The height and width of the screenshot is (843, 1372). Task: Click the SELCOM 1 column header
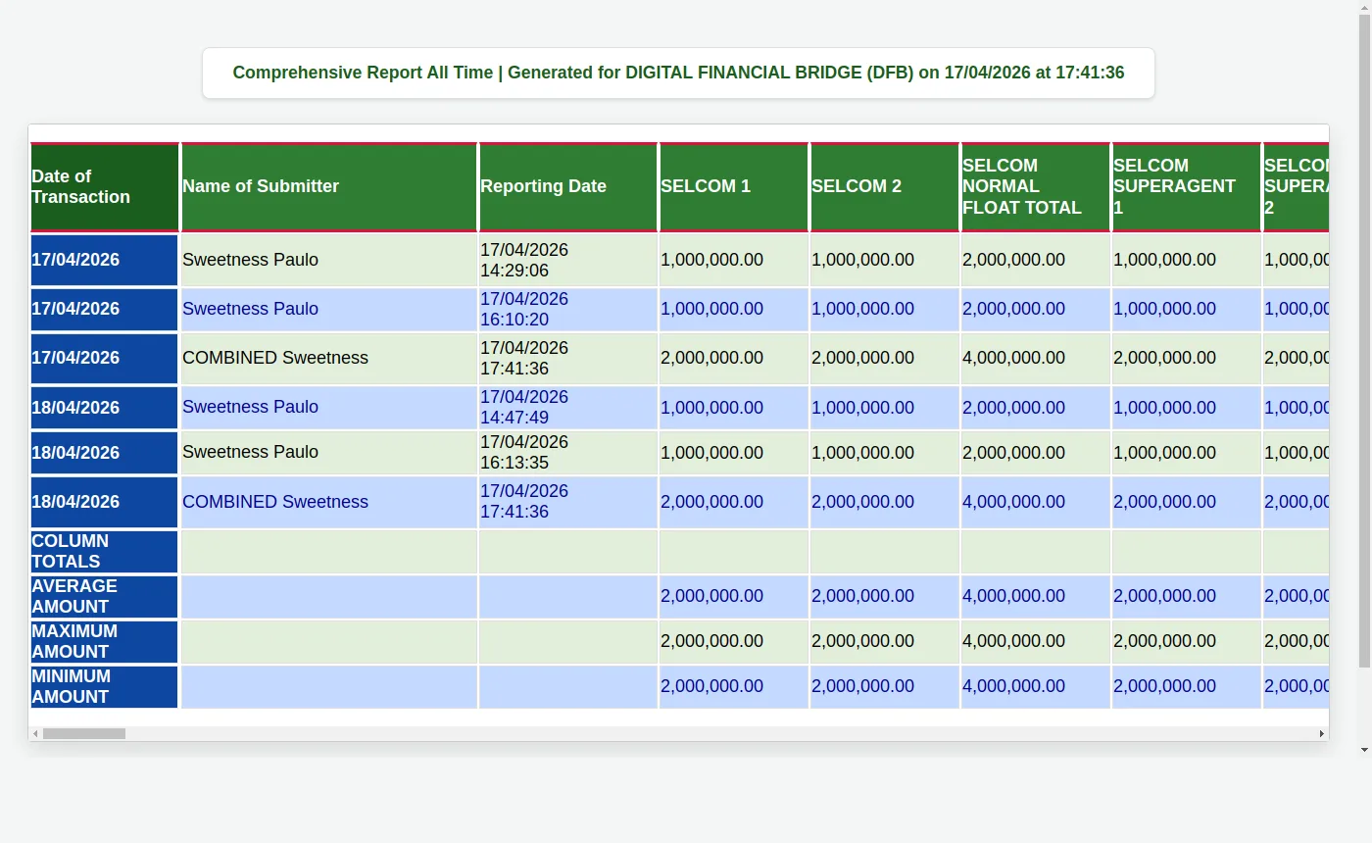point(734,186)
